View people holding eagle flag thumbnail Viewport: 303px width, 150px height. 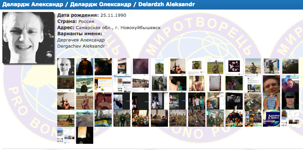(x=103, y=118)
